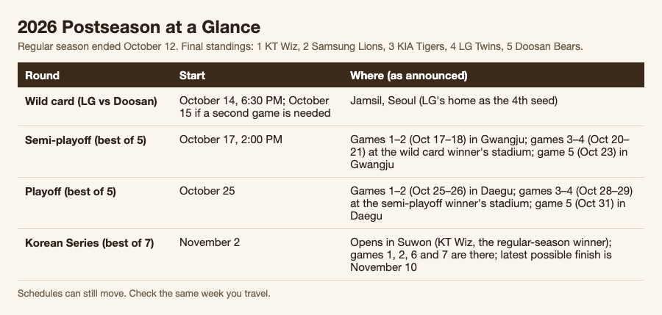Image resolution: width=662 pixels, height=315 pixels.
Task: Select the "October 17, 2:00 PM" start cell
Action: 230,140
